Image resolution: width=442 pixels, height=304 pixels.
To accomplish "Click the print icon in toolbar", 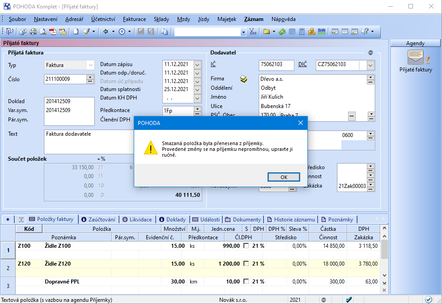I will [33, 32].
